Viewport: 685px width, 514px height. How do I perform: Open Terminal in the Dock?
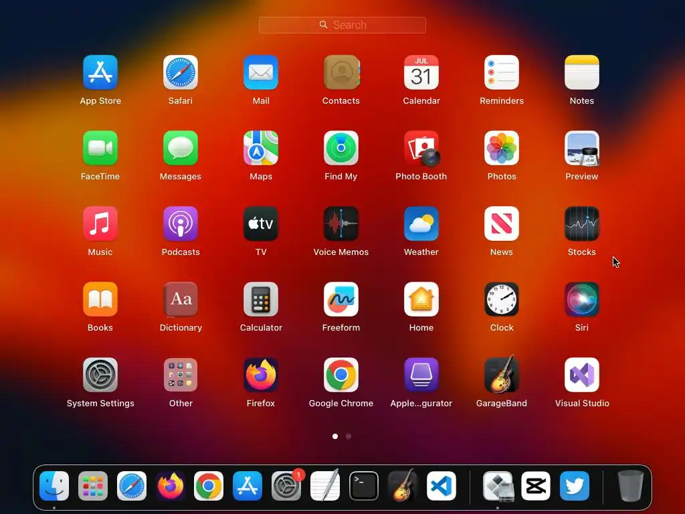[363, 486]
